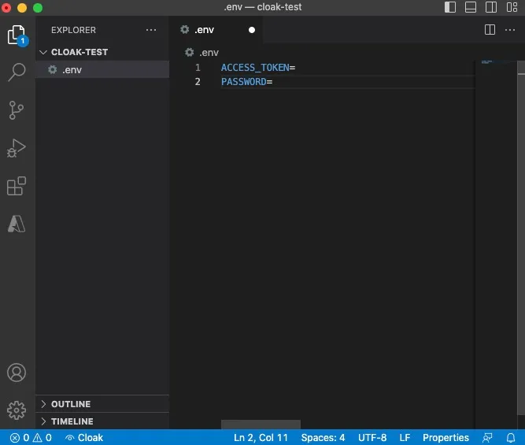Close the unsaved .env tab dot

(252, 30)
